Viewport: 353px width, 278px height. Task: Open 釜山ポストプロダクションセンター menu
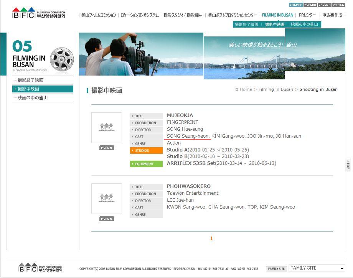pyautogui.click(x=233, y=15)
